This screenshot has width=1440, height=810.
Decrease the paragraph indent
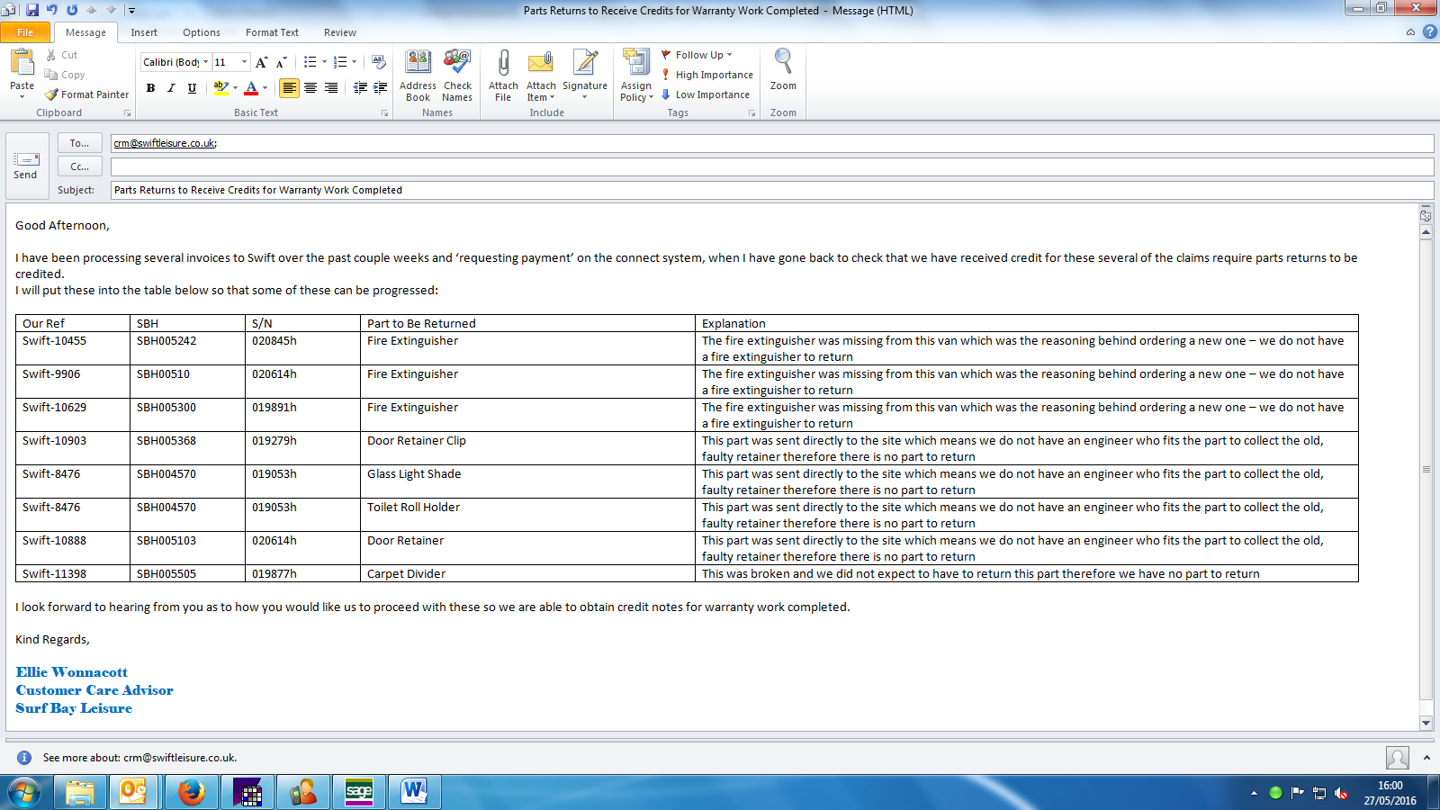point(360,87)
